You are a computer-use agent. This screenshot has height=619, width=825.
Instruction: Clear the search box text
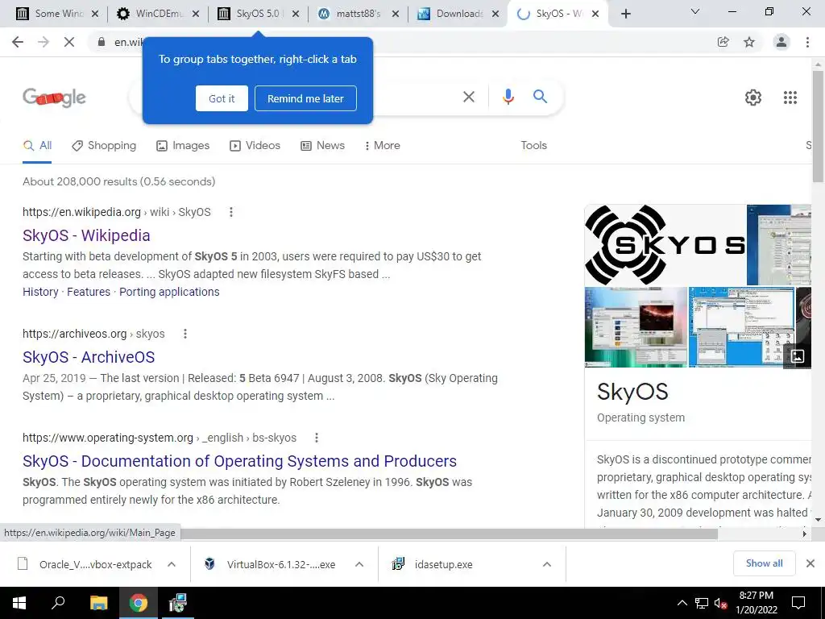[x=469, y=97]
